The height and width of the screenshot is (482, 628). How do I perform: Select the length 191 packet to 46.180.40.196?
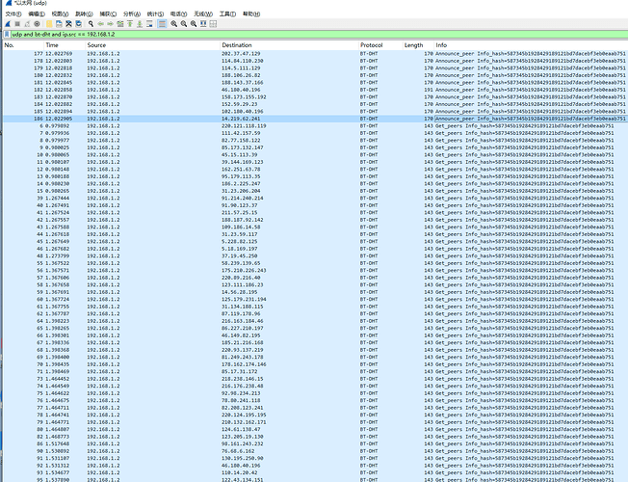316,90
